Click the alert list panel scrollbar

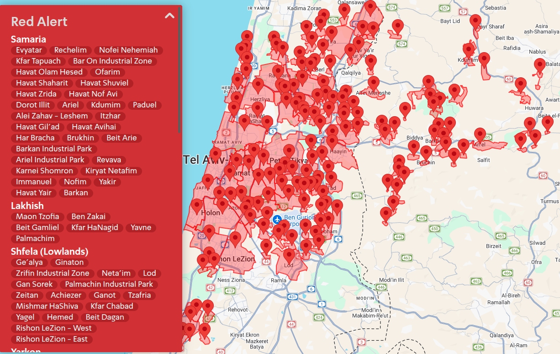(180, 69)
